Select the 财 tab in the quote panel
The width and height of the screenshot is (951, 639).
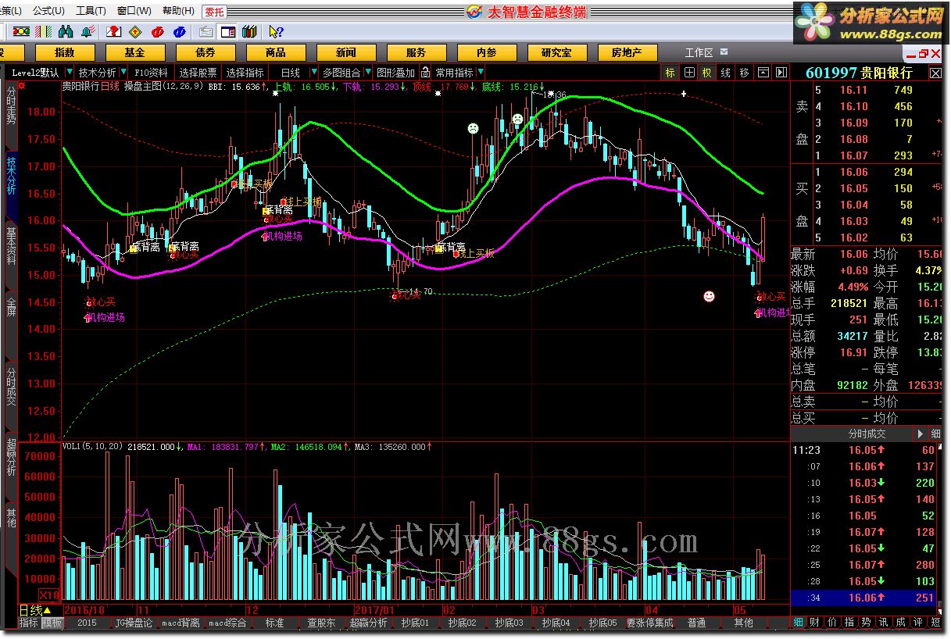tap(815, 623)
